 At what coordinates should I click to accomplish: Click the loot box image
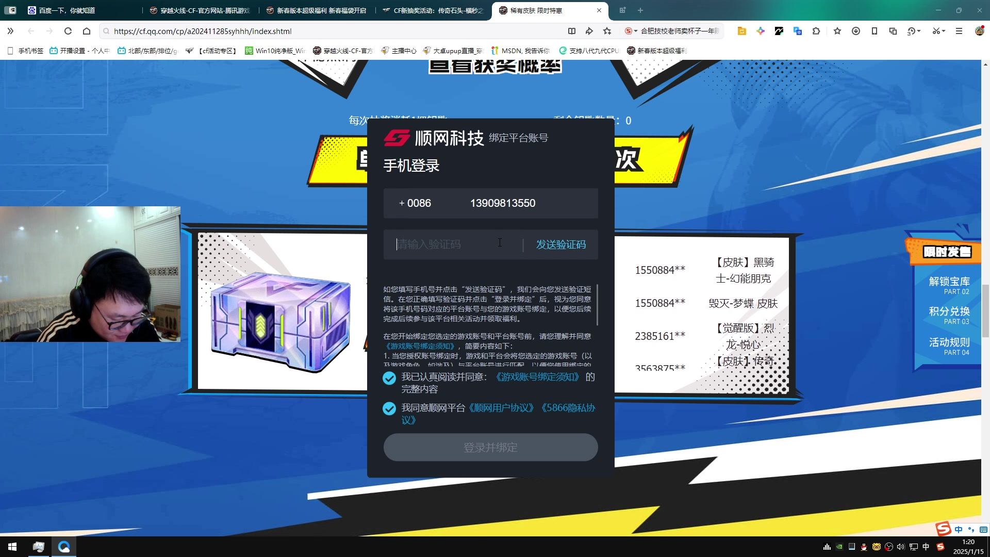point(281,322)
